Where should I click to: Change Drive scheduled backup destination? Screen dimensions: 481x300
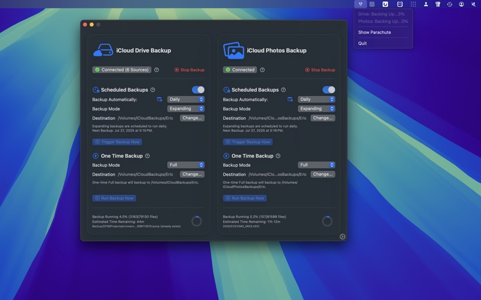point(192,118)
